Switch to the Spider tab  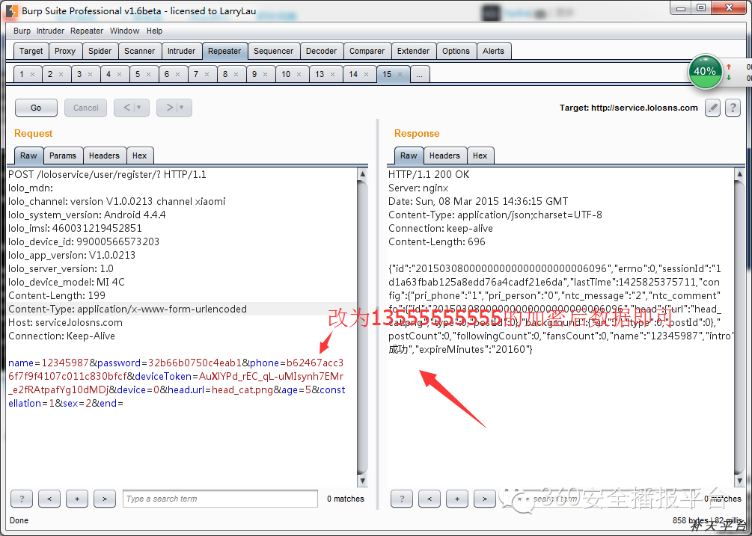[100, 51]
